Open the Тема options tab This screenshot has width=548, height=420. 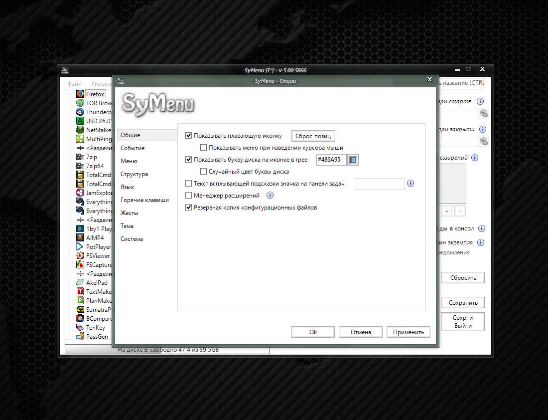click(147, 226)
